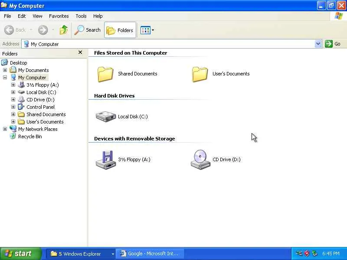This screenshot has height=260, width=347.
Task: Click "Devices with Removable Storage" heading
Action: pos(134,139)
